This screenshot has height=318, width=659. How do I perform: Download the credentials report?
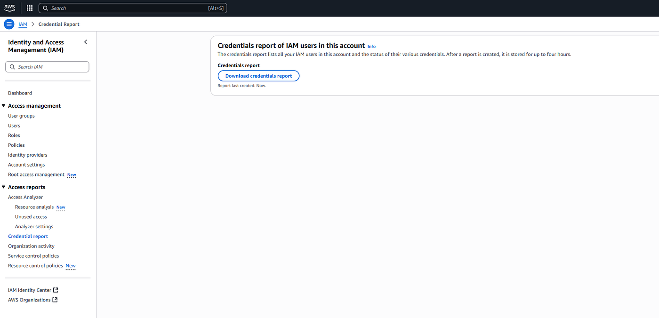click(x=258, y=76)
